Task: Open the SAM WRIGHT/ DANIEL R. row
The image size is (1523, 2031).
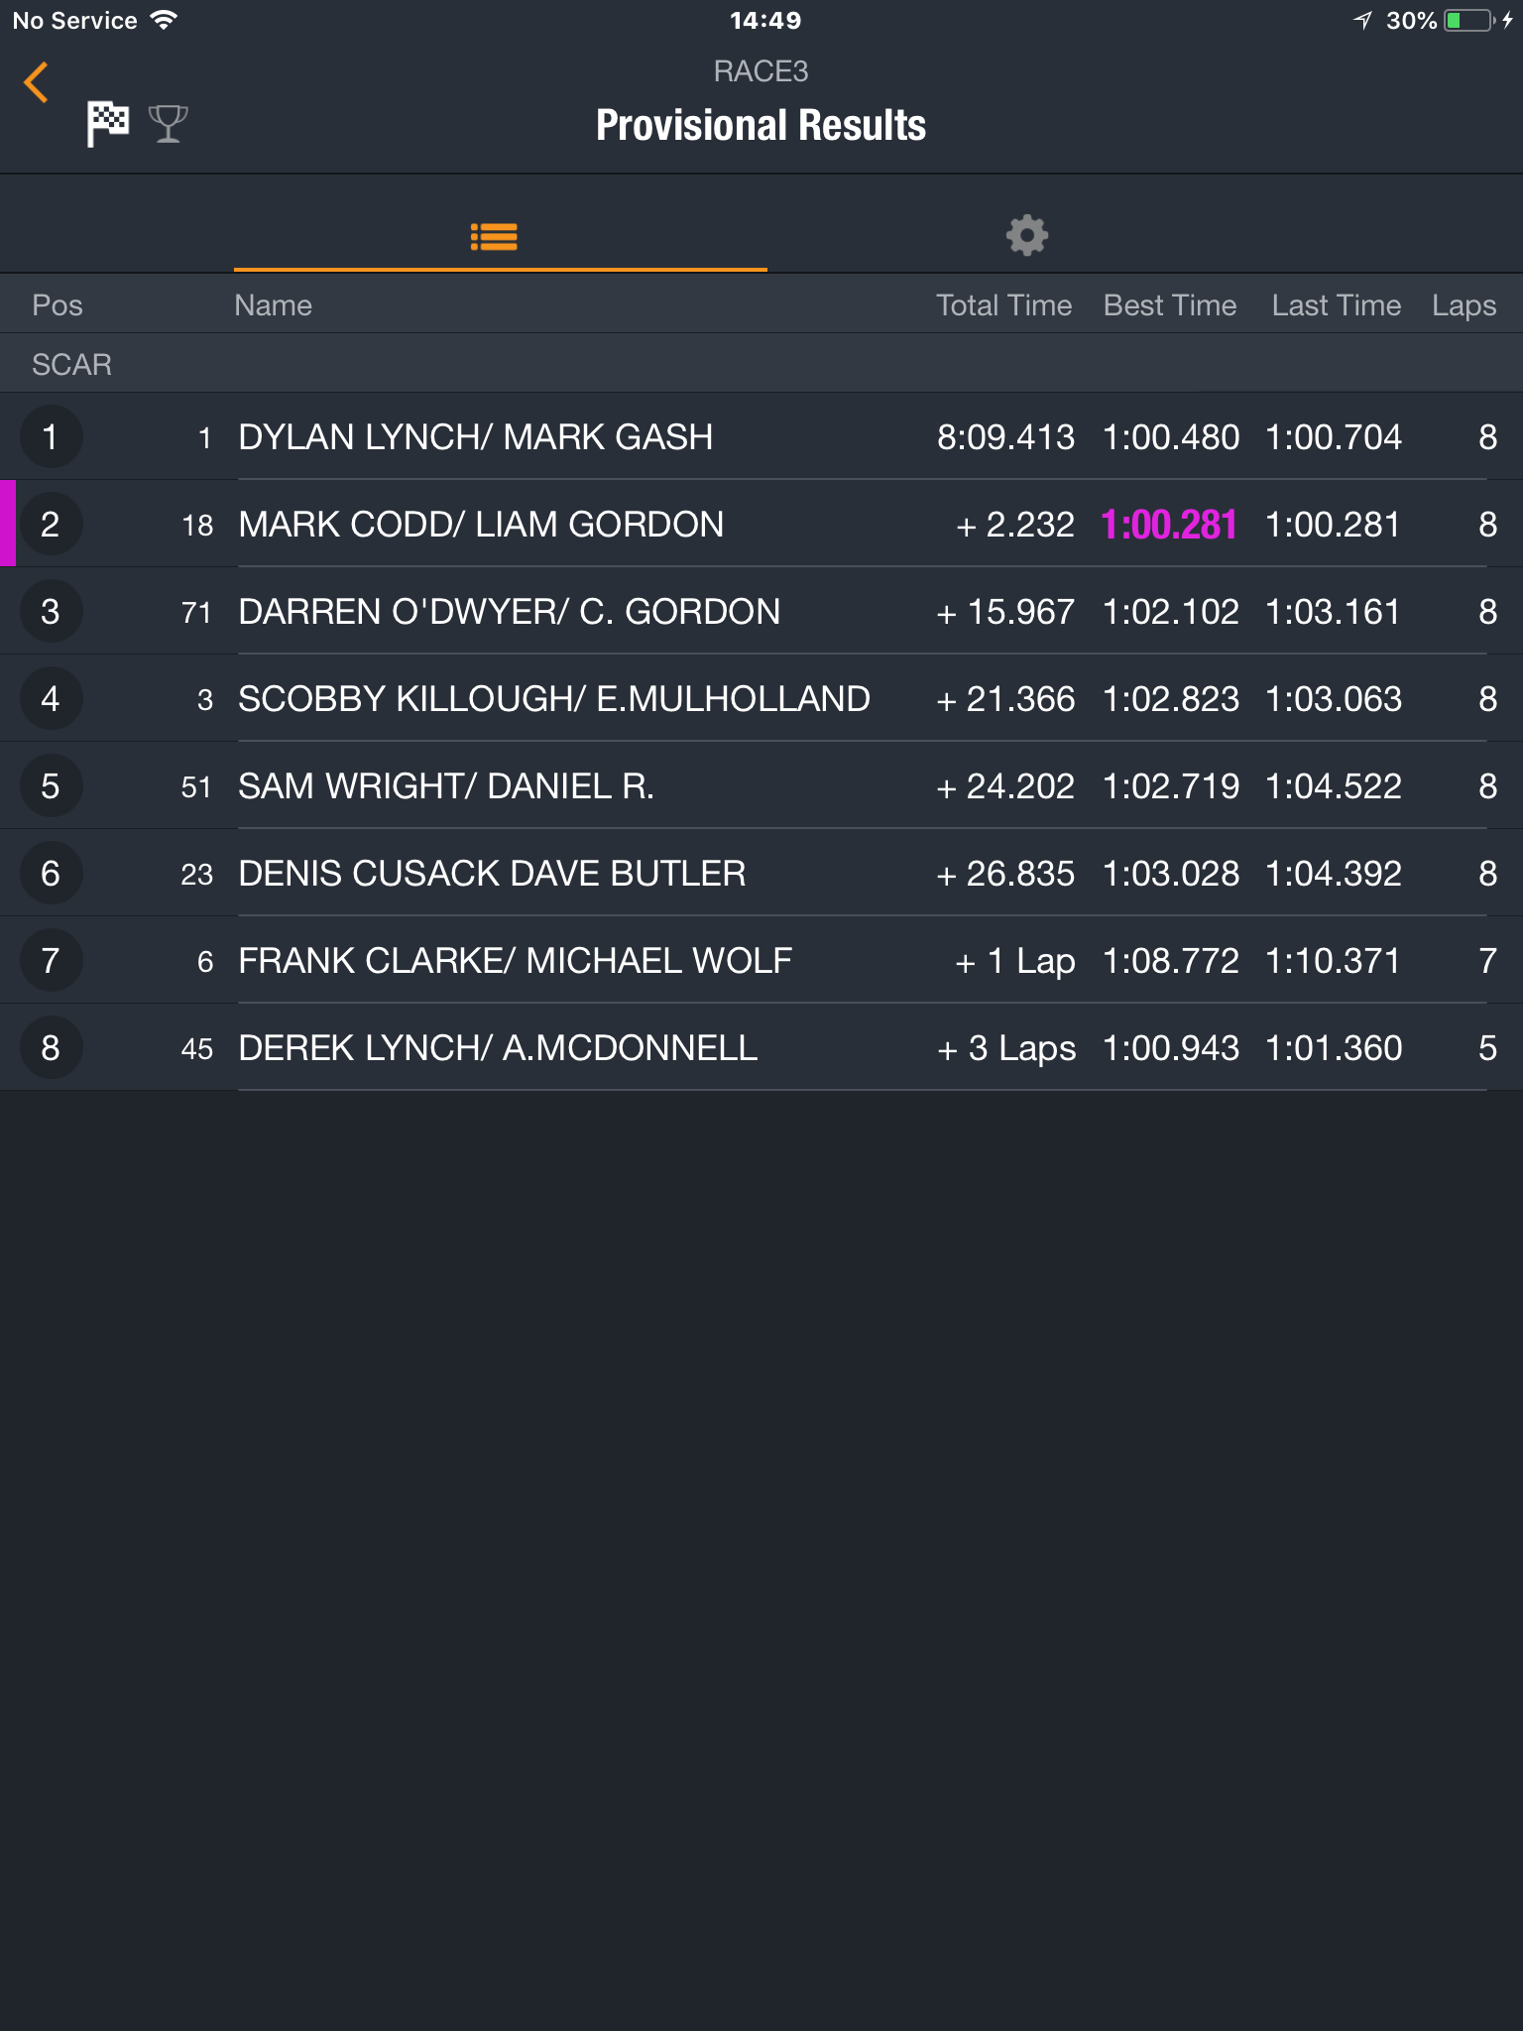Action: point(761,786)
